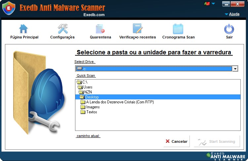Viewport: 248px width, 161px height.
Task: Click the folder with helmet illustration
Action: [x=39, y=92]
